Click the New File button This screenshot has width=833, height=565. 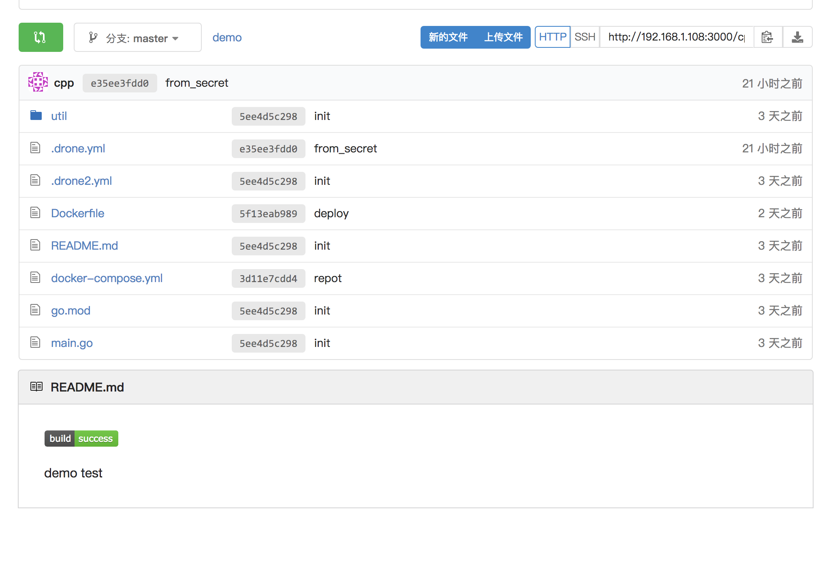(448, 37)
